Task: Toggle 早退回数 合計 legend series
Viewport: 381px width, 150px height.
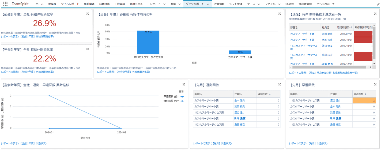Action: click(x=173, y=96)
